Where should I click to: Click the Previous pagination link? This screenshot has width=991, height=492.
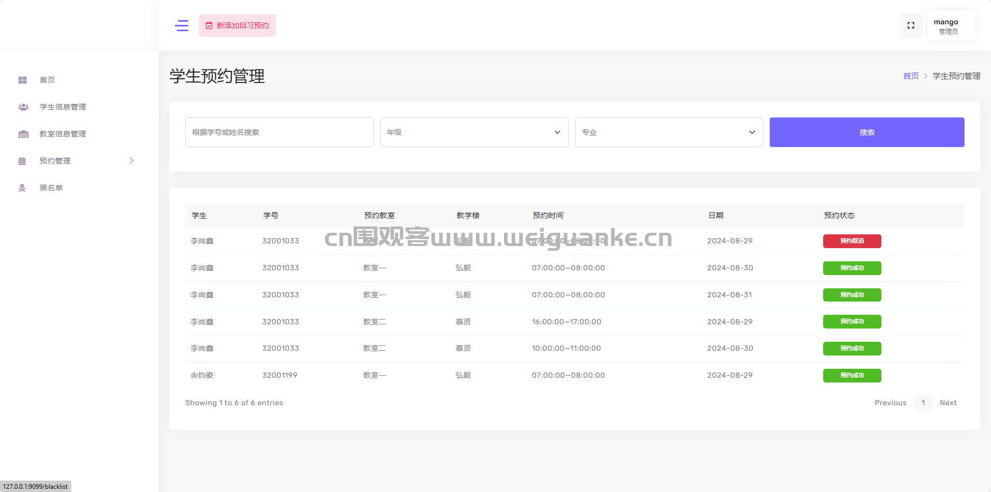pyautogui.click(x=890, y=403)
